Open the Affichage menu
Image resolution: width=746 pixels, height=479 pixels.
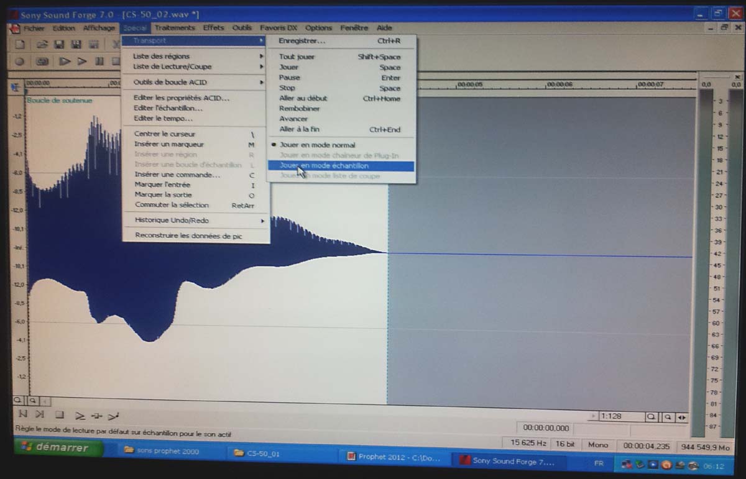99,28
